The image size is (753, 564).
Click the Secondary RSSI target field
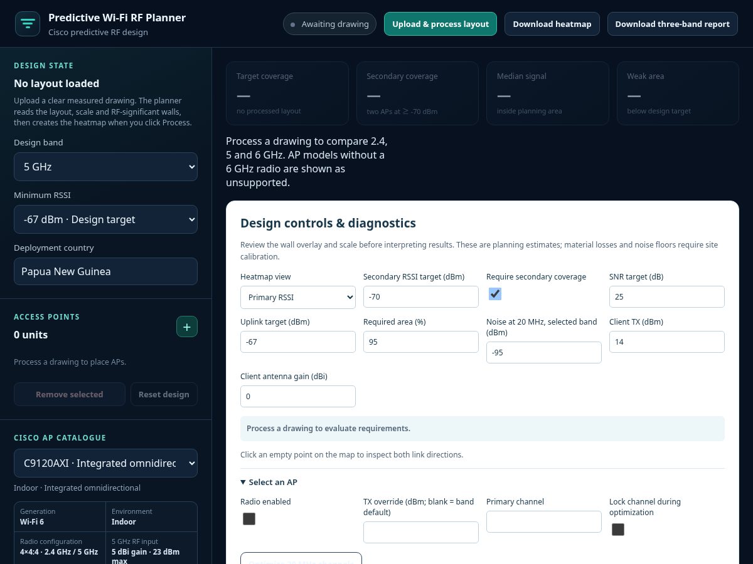[421, 296]
